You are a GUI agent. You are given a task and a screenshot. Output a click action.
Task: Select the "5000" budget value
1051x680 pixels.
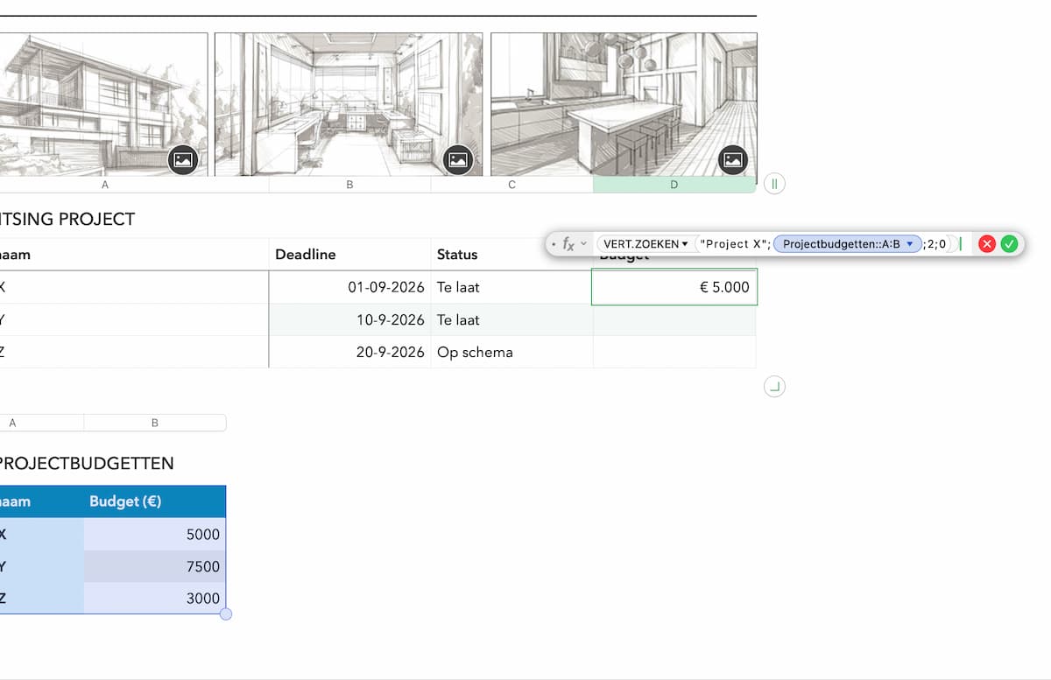pos(155,535)
